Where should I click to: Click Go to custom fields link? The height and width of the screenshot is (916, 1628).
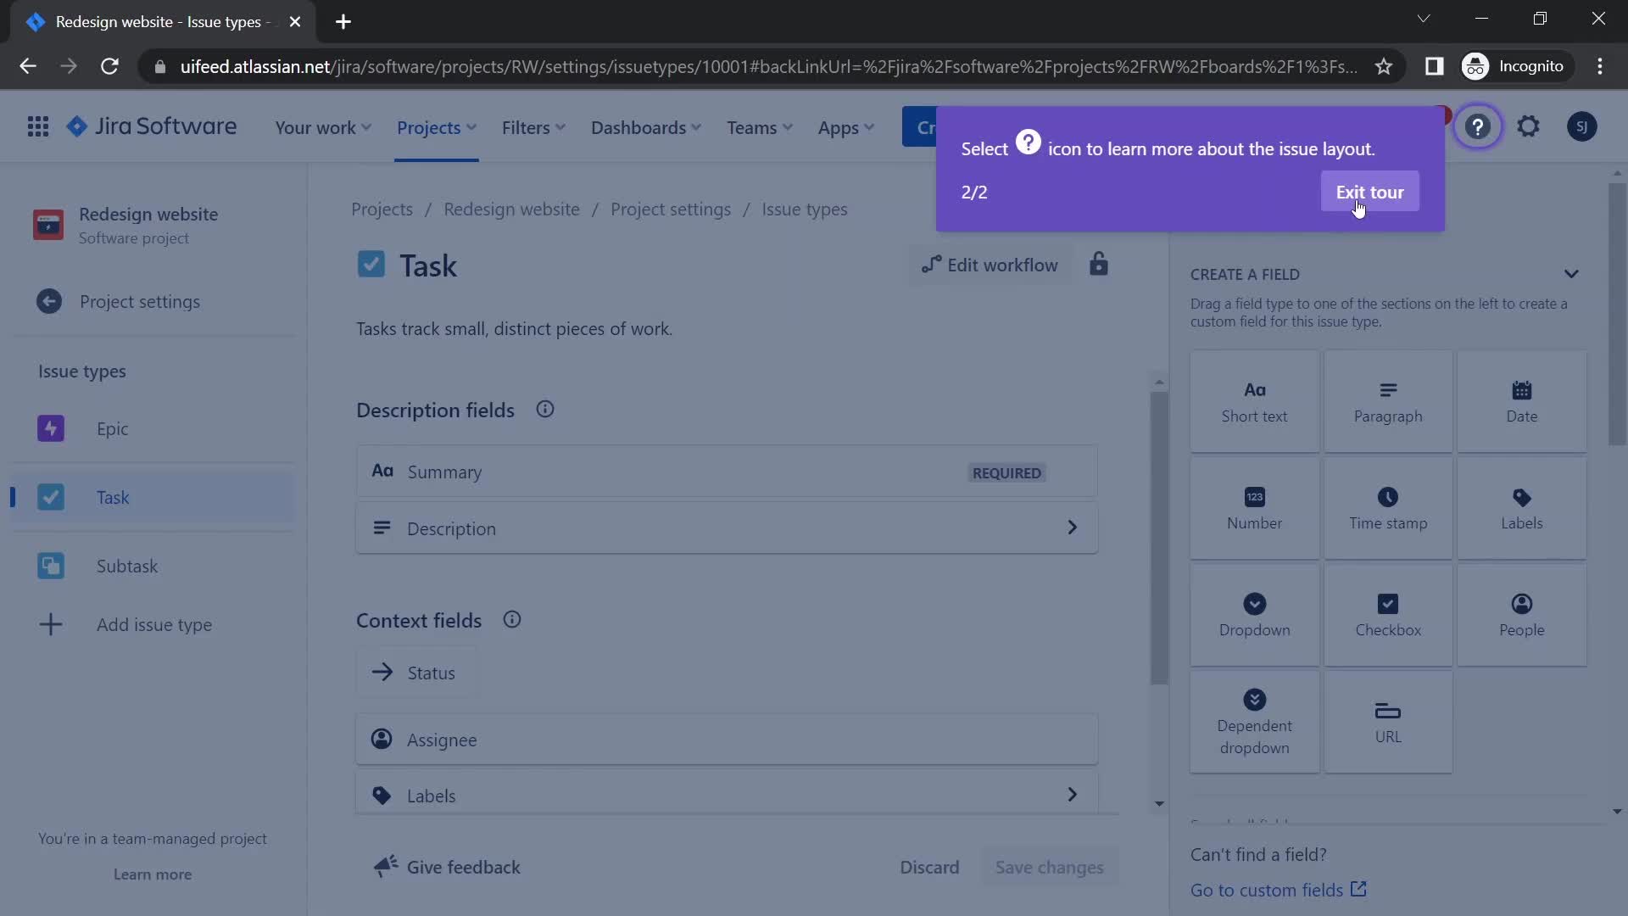tap(1278, 888)
